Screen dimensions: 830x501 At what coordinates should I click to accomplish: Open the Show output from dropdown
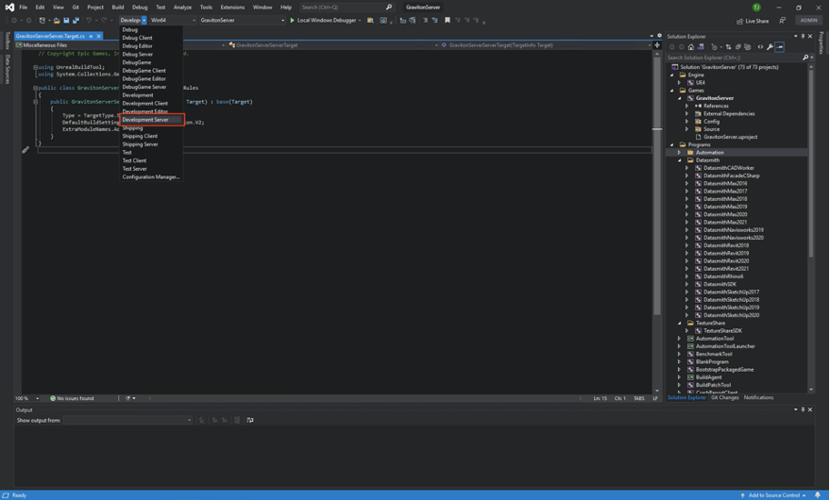[x=127, y=420]
